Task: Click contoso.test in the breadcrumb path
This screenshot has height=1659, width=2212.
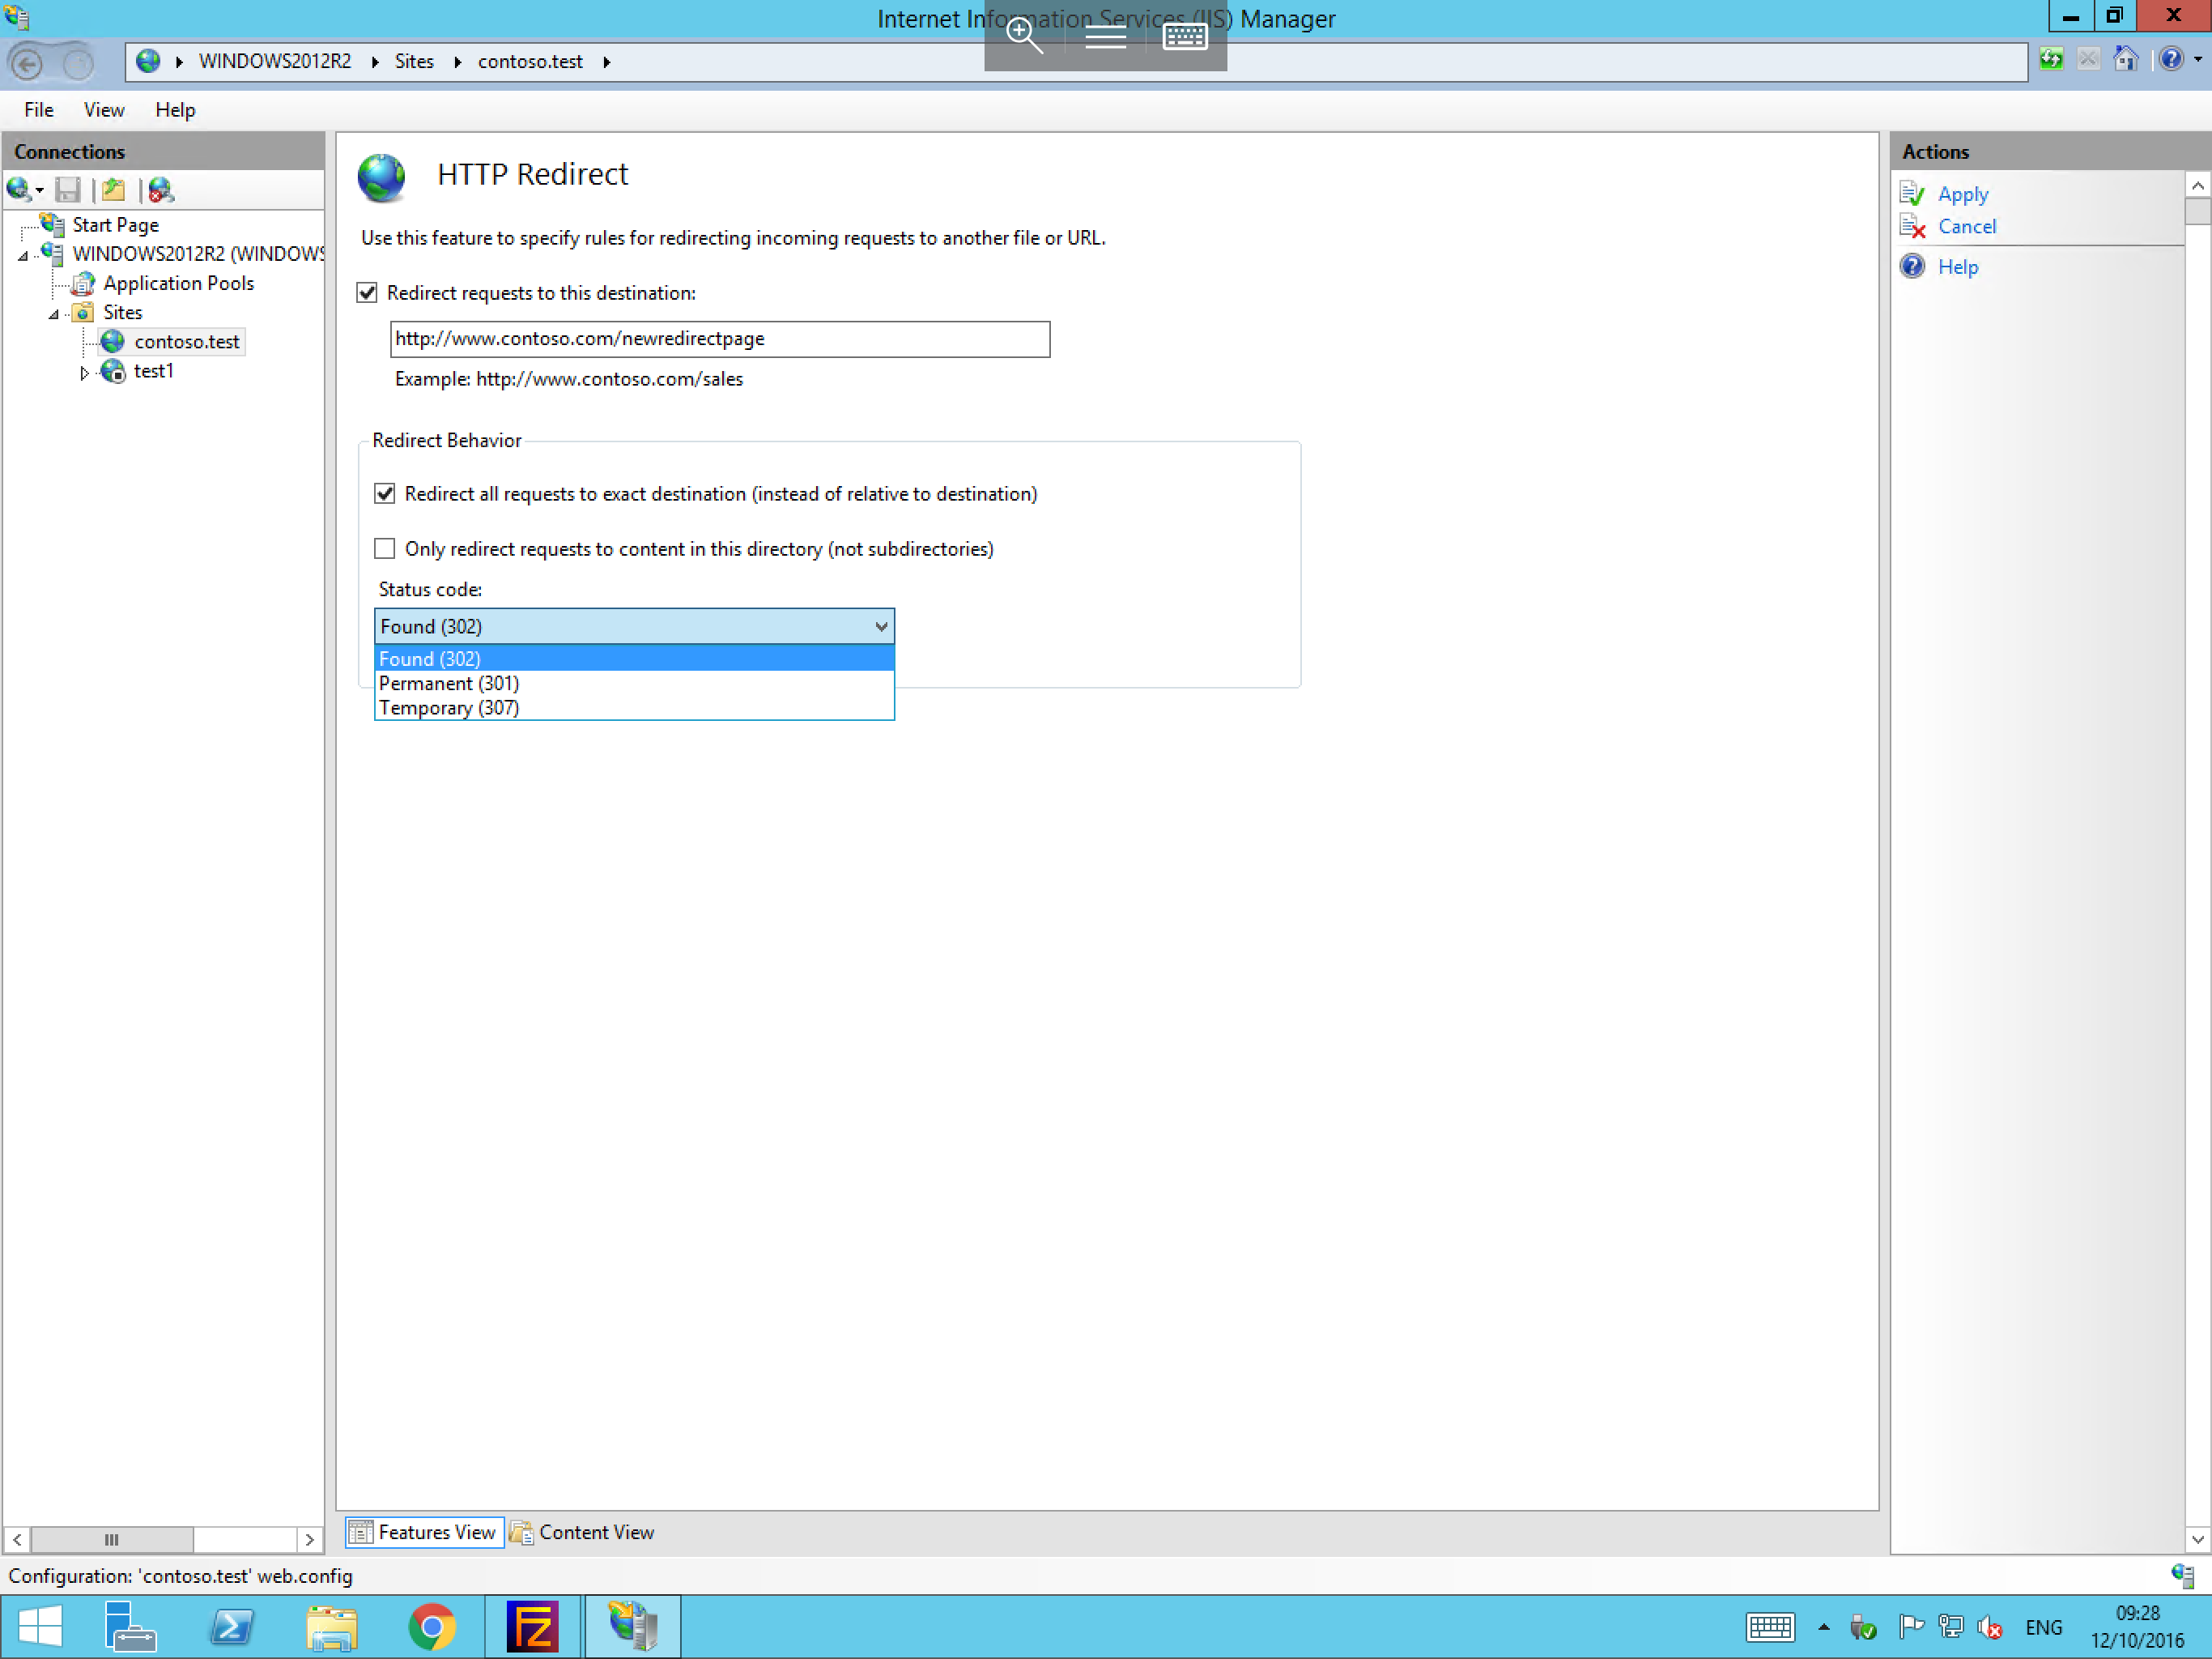Action: tap(530, 61)
